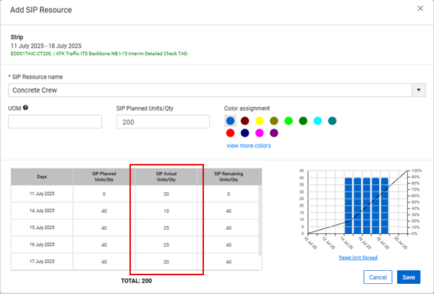
Task: Select Concrete Crew resource name field
Action: tap(210, 90)
